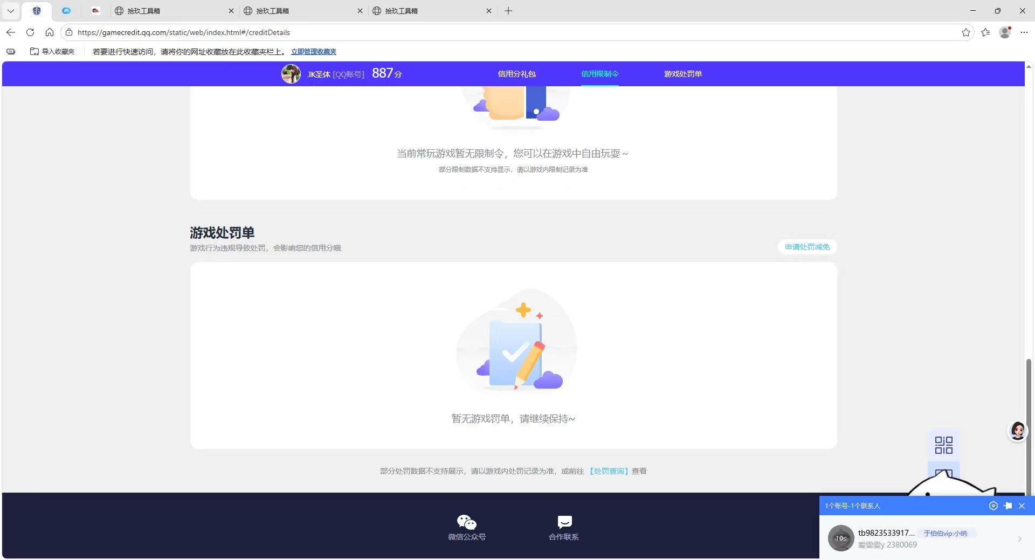Open the browser profile avatar icon
The height and width of the screenshot is (560, 1035).
pyautogui.click(x=1004, y=32)
